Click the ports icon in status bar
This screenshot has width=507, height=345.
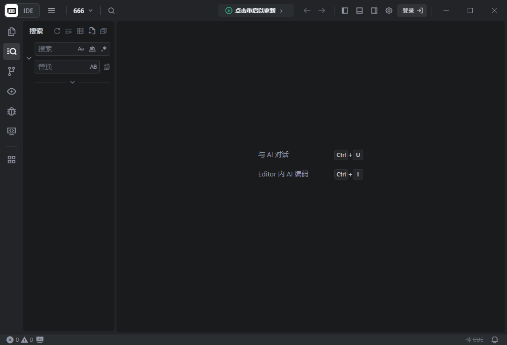coord(40,340)
